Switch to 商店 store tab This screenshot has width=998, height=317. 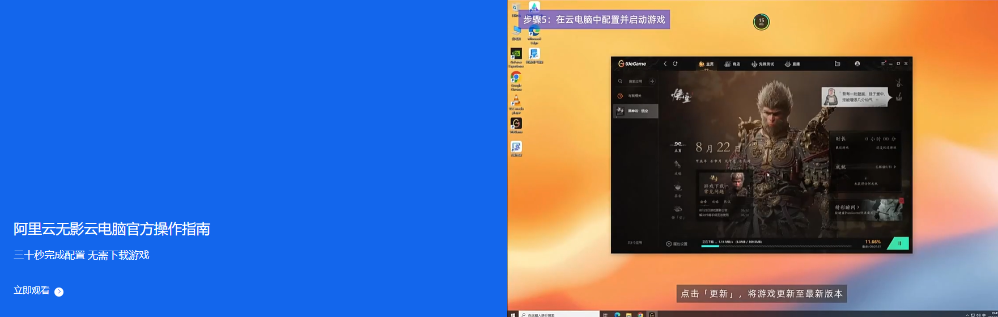point(732,64)
